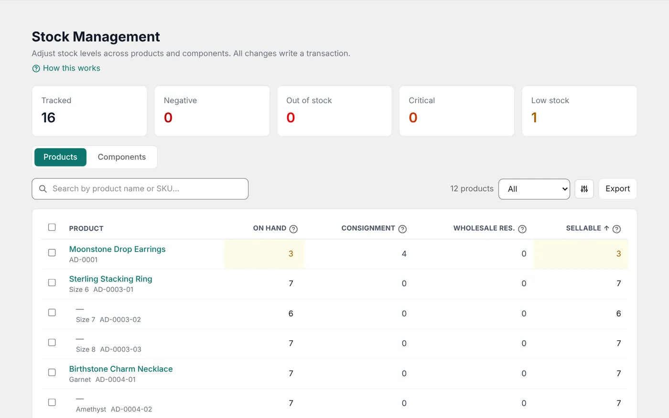Screen dimensions: 669x418
Task: Click the SKU text AD-0001
Action: click(x=83, y=260)
